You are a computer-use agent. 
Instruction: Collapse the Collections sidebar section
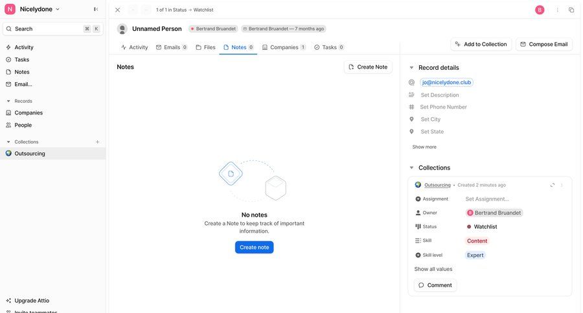(8, 142)
